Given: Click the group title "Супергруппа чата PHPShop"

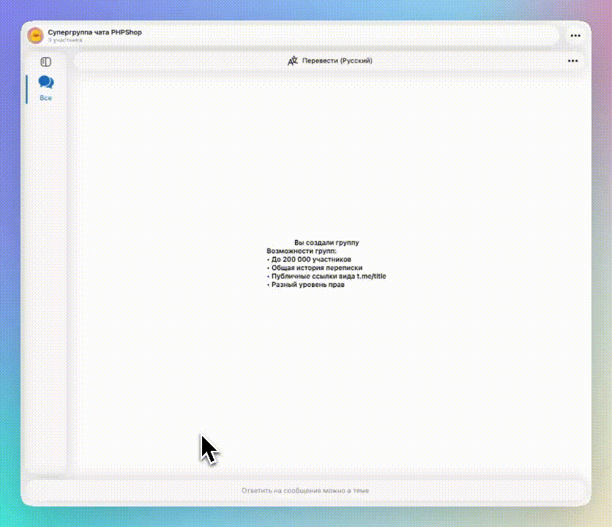Looking at the screenshot, I should (95, 32).
